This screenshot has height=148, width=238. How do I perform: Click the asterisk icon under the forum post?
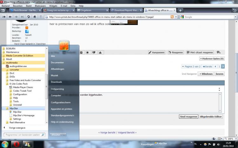[x=88, y=52]
